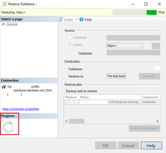Click the left scroll arrow of grid
The width and height of the screenshot is (166, 153).
[66, 121]
